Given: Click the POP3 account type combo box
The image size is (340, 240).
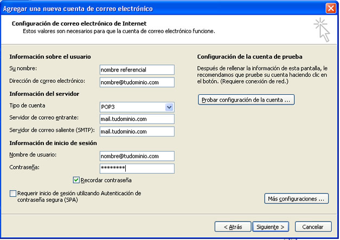Looking at the screenshot, I should coord(132,107).
